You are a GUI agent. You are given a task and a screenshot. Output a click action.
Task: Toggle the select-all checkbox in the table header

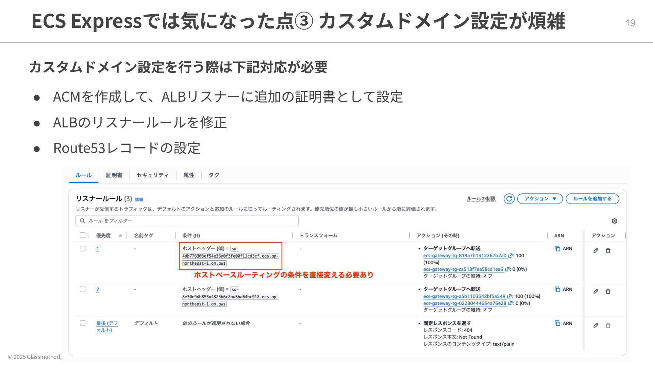[x=83, y=235]
